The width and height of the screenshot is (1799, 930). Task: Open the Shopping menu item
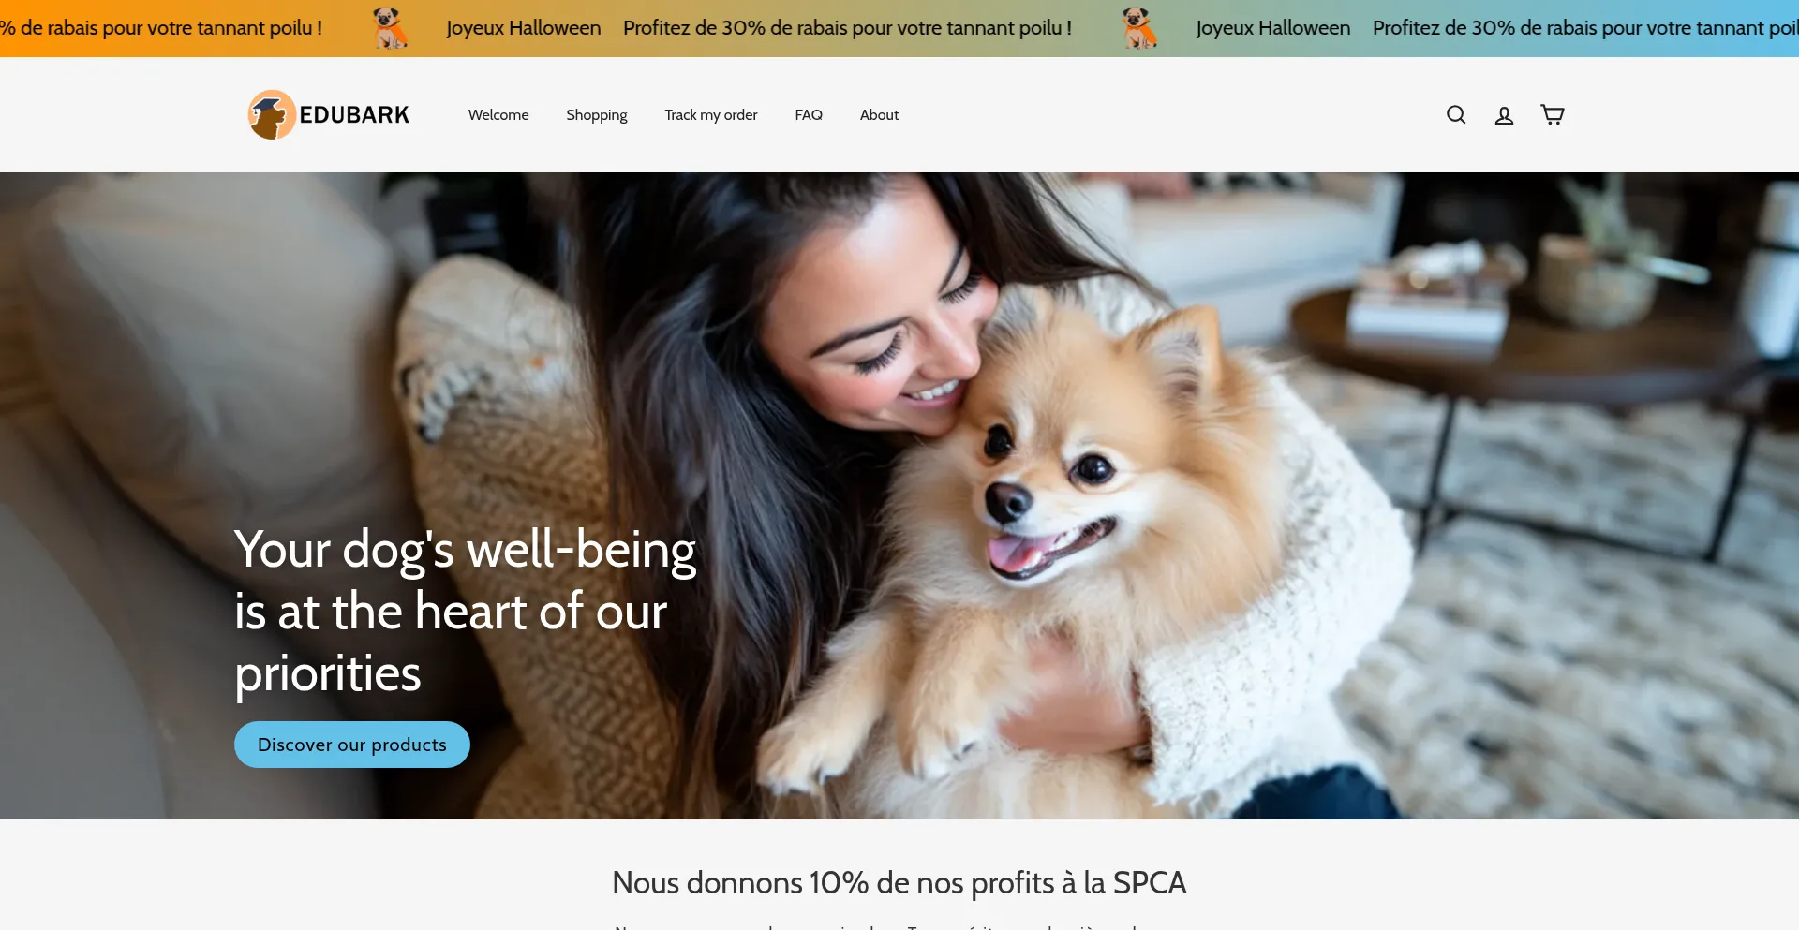[597, 114]
